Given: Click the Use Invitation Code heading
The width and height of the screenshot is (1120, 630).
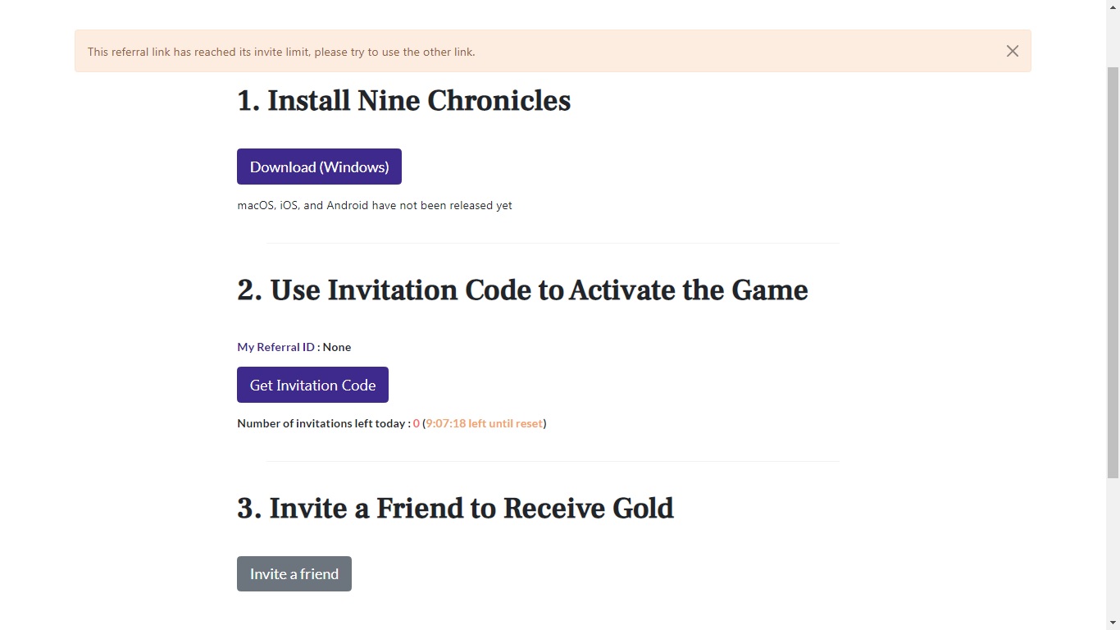Looking at the screenshot, I should pyautogui.click(x=522, y=290).
